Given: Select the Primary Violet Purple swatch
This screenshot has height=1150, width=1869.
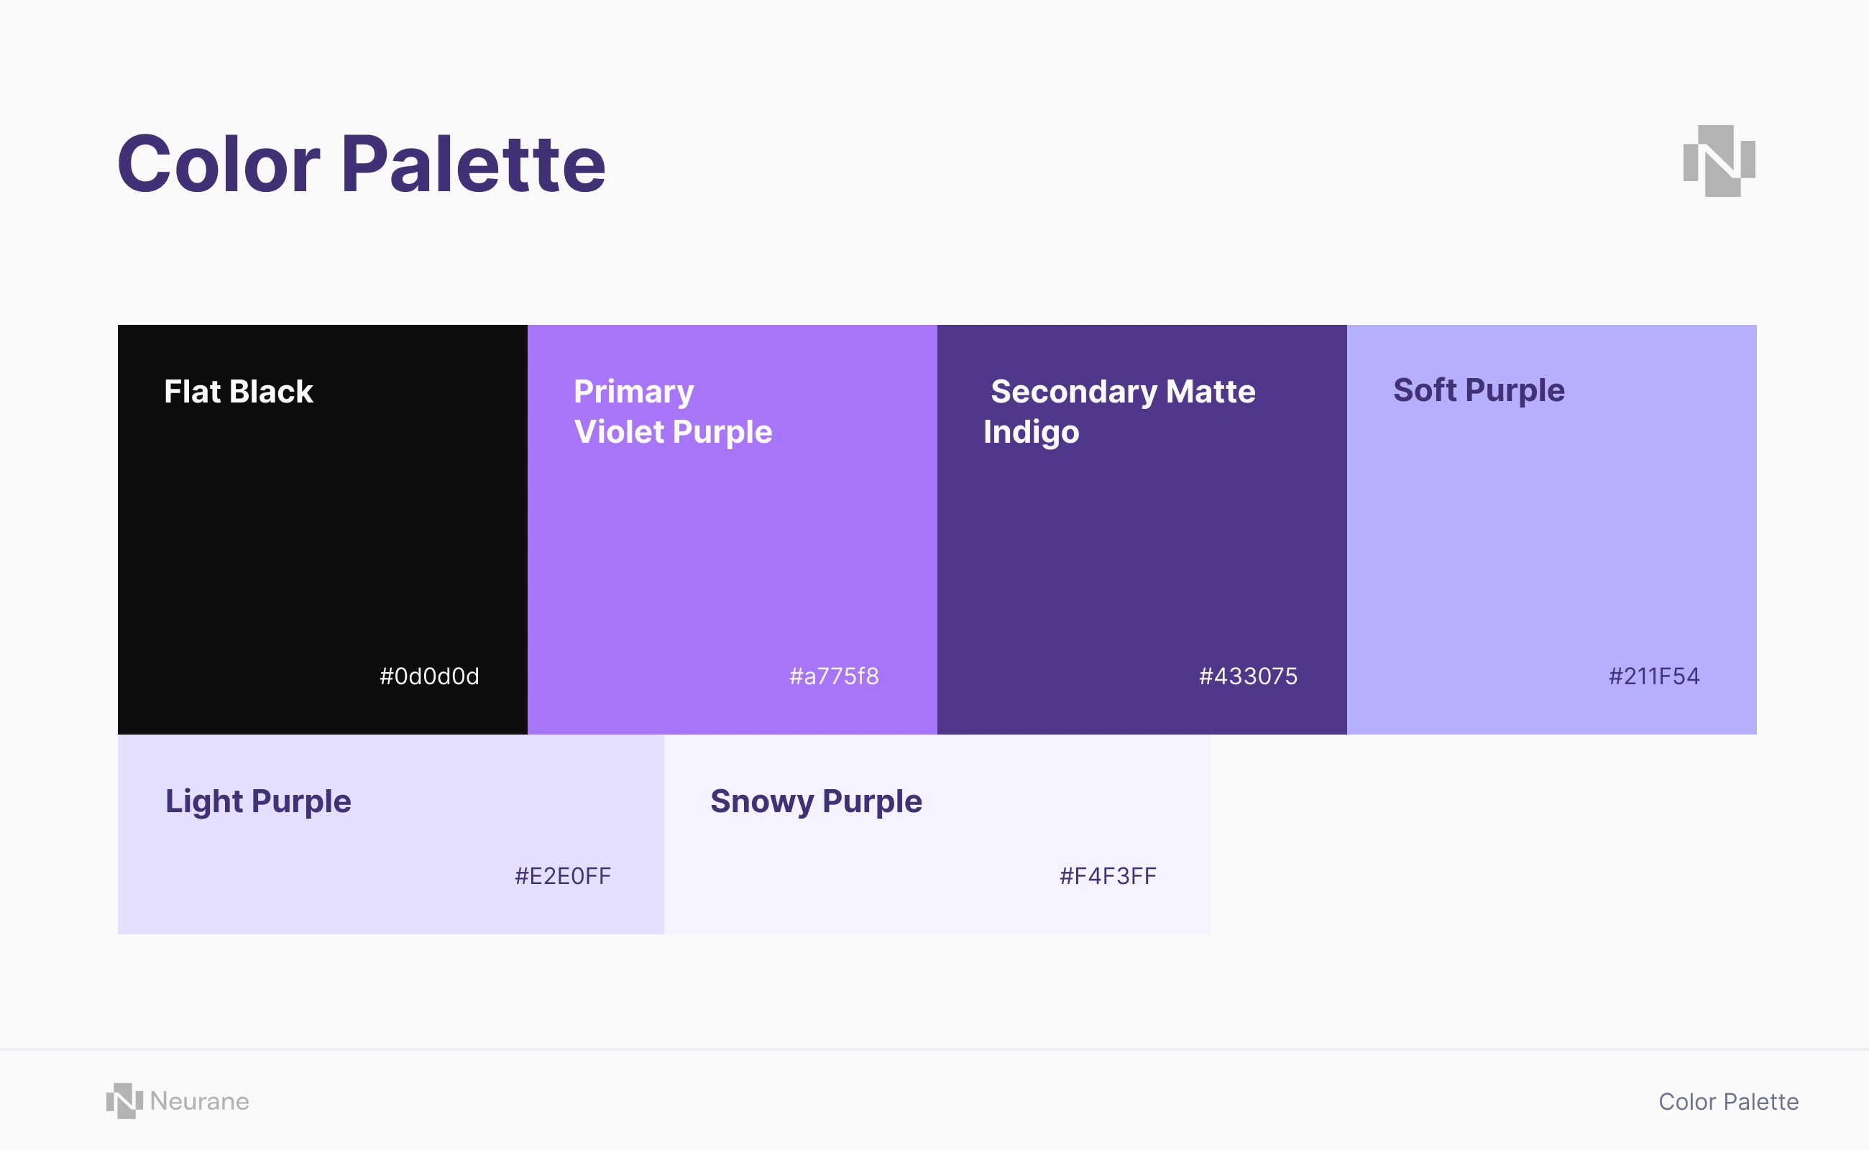Looking at the screenshot, I should point(732,530).
